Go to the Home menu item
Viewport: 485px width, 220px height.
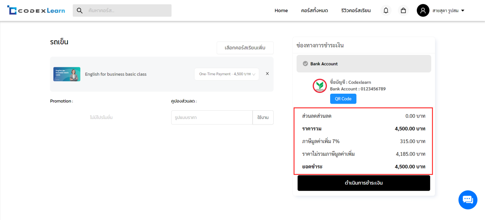click(x=281, y=10)
